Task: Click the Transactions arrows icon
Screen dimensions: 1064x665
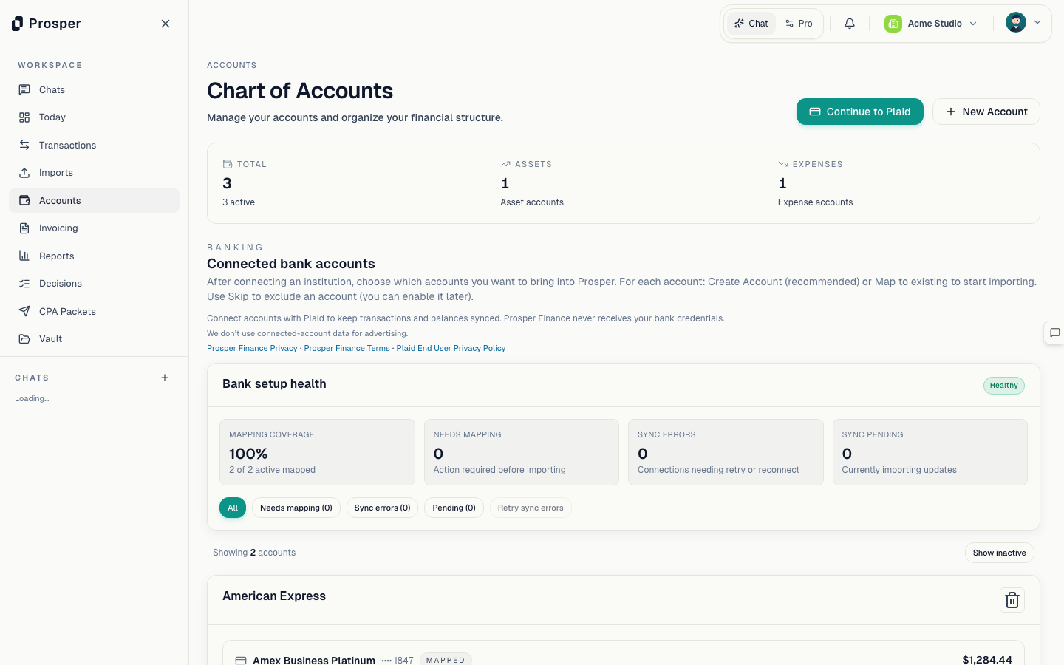Action: tap(24, 145)
